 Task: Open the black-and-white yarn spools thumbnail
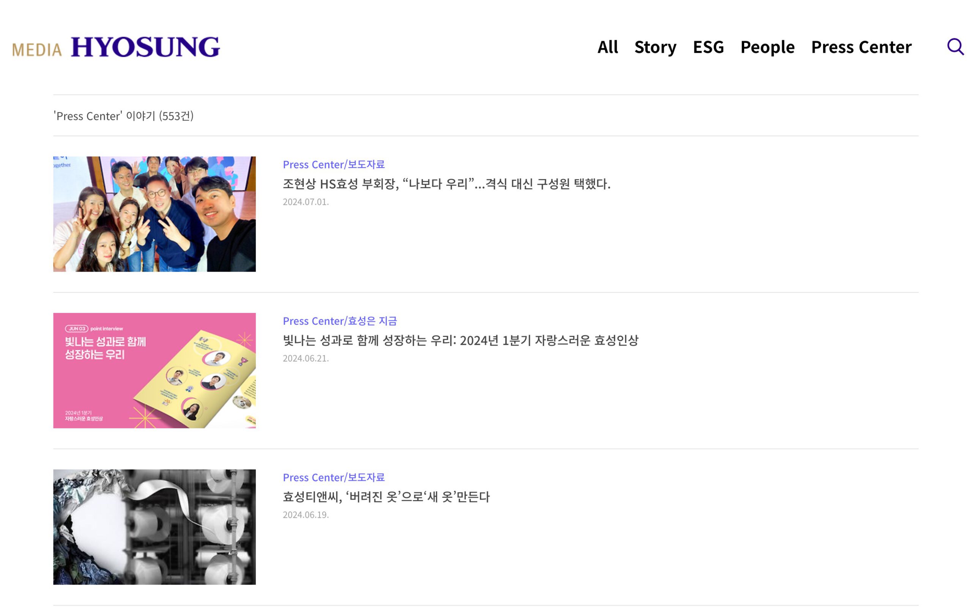pos(154,527)
